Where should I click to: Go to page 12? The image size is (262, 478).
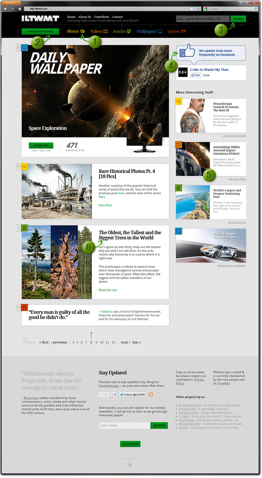pos(114,342)
